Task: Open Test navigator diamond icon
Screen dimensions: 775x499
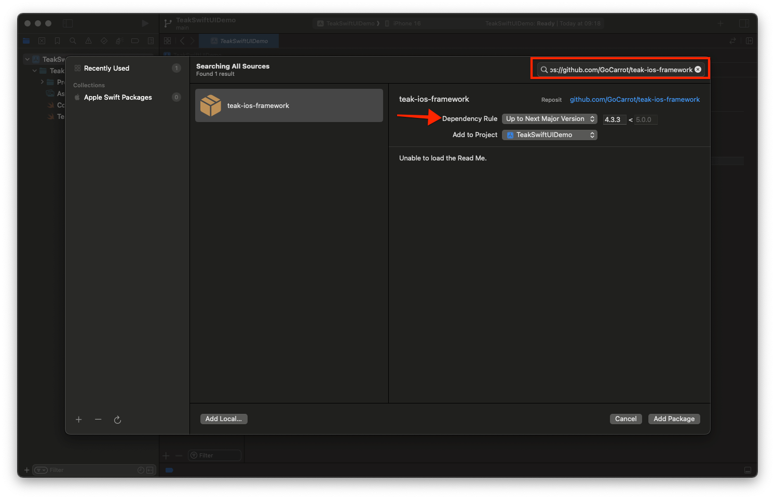Action: [104, 41]
